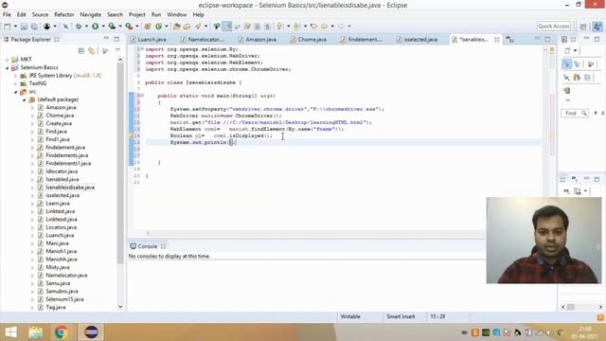Click the Open Task icon in toolbar

point(187,27)
